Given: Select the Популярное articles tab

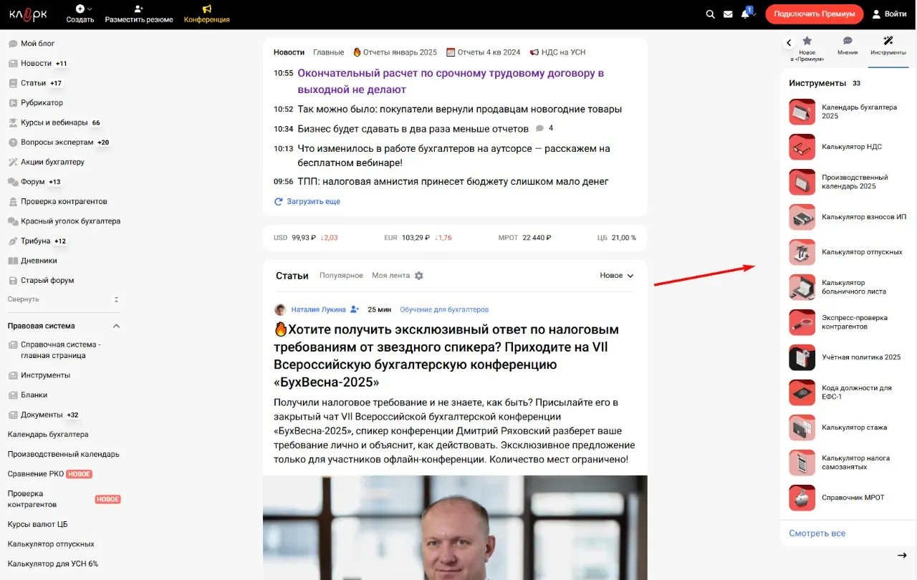Looking at the screenshot, I should point(341,276).
